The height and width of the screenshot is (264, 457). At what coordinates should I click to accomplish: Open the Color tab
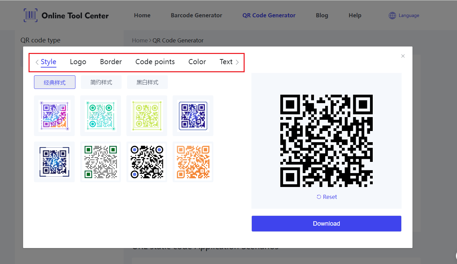[197, 62]
